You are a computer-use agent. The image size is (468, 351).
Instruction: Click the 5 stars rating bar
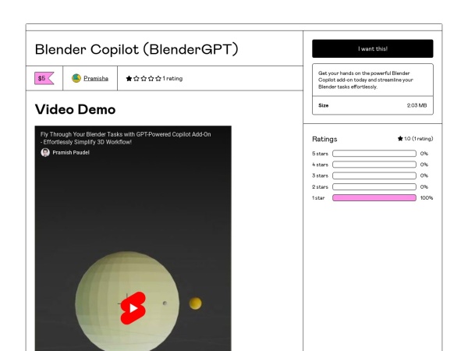374,154
